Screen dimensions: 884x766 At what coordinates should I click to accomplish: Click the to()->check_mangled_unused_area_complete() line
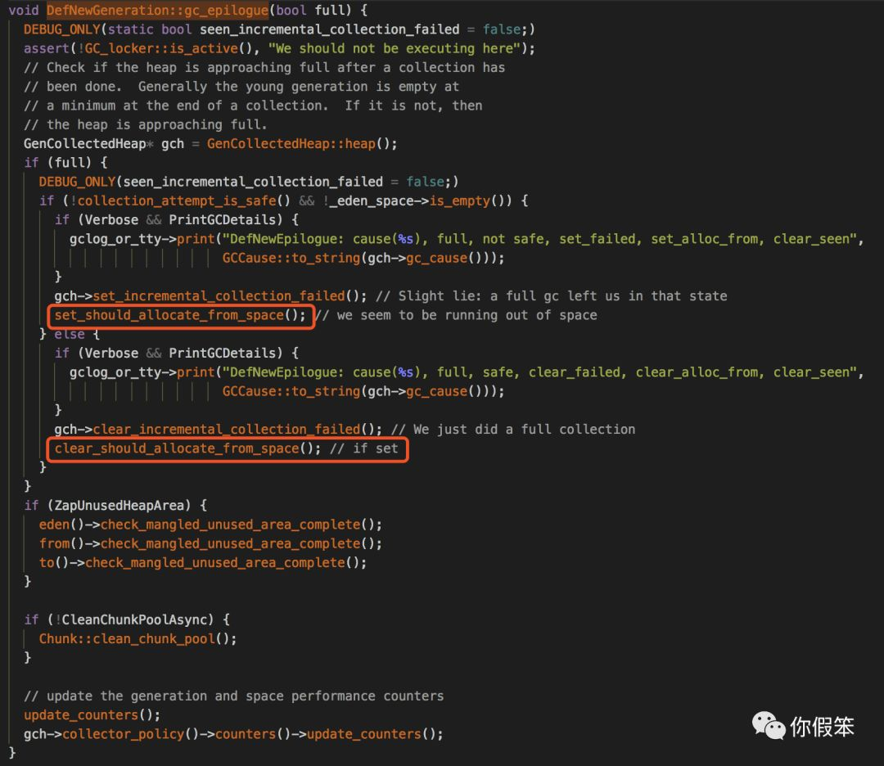pos(203,562)
